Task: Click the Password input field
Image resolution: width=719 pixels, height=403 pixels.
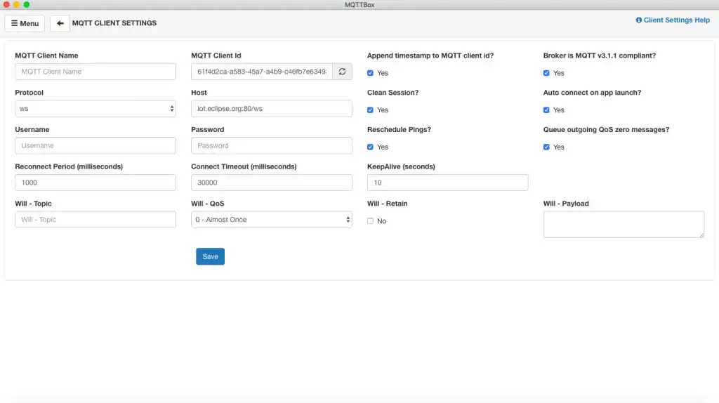Action: tap(271, 145)
